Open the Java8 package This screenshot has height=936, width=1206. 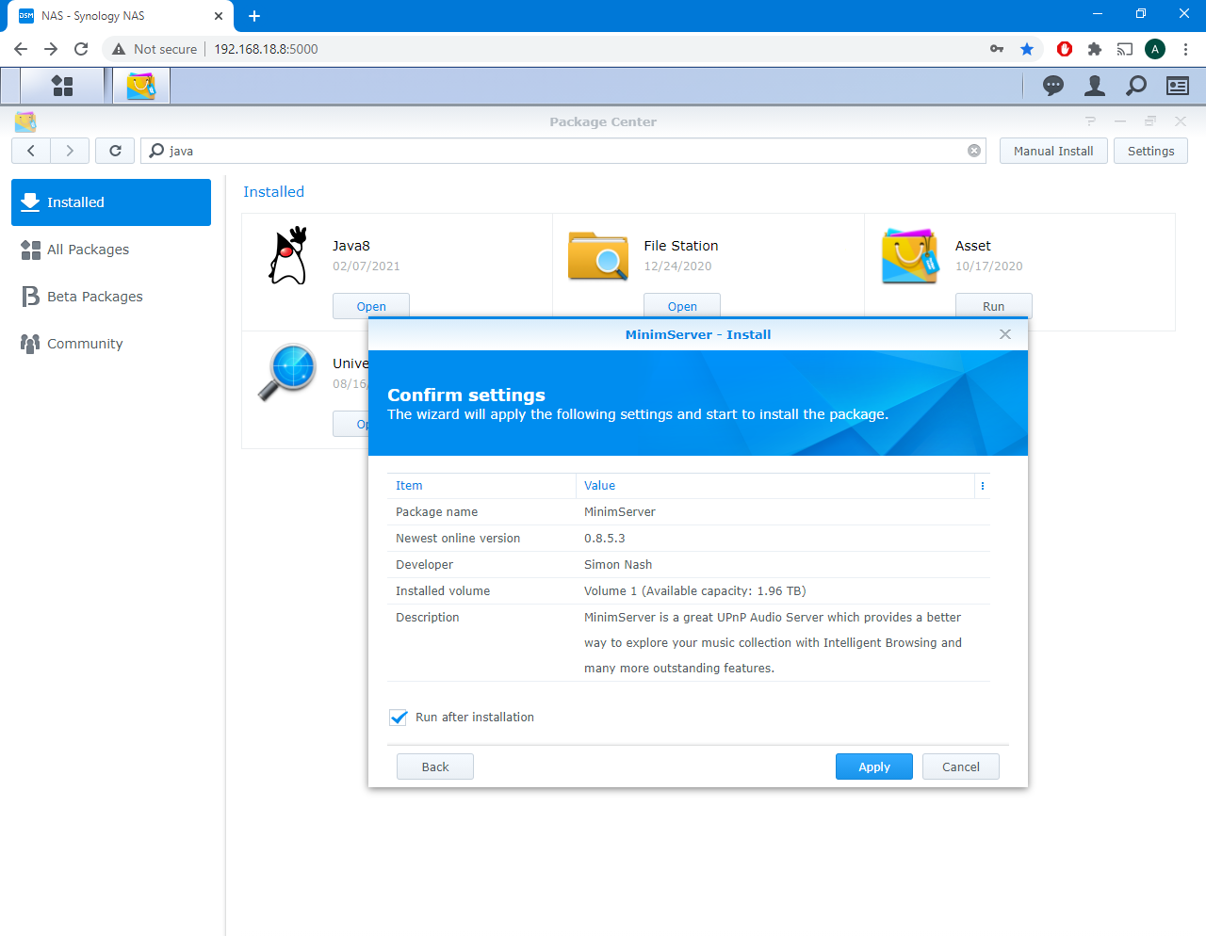point(371,306)
